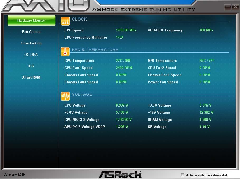Click the CPU Voltage 0.932 V value
240x179 pixels.
122,105
